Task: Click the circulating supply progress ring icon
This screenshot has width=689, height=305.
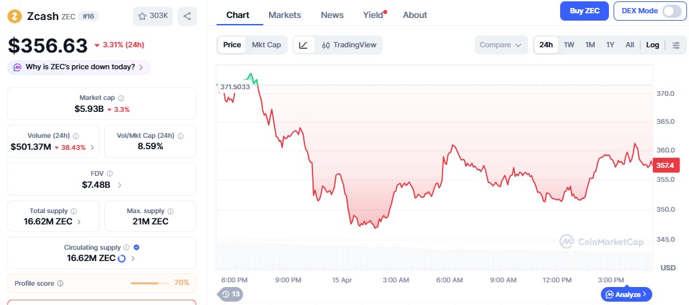Action: [122, 258]
